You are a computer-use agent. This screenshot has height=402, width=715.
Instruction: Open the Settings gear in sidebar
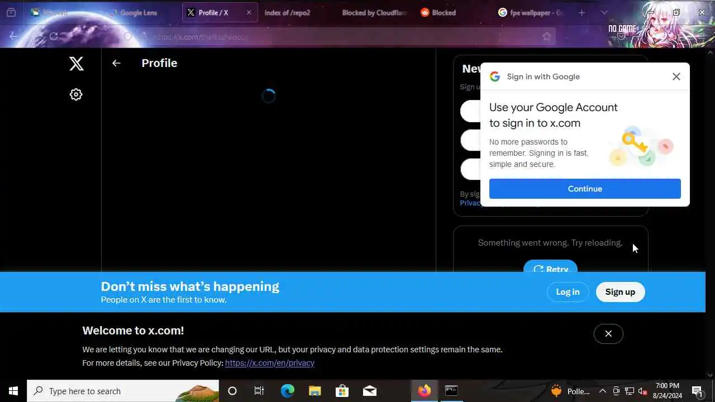coord(76,94)
